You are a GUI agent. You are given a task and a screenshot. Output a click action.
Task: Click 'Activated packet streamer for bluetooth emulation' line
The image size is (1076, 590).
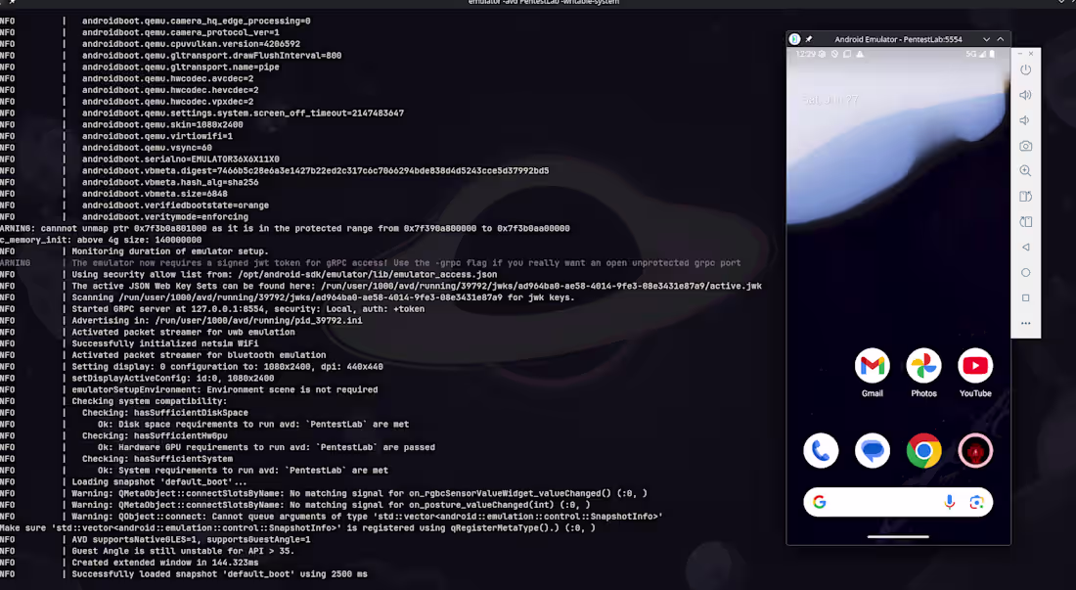click(199, 355)
